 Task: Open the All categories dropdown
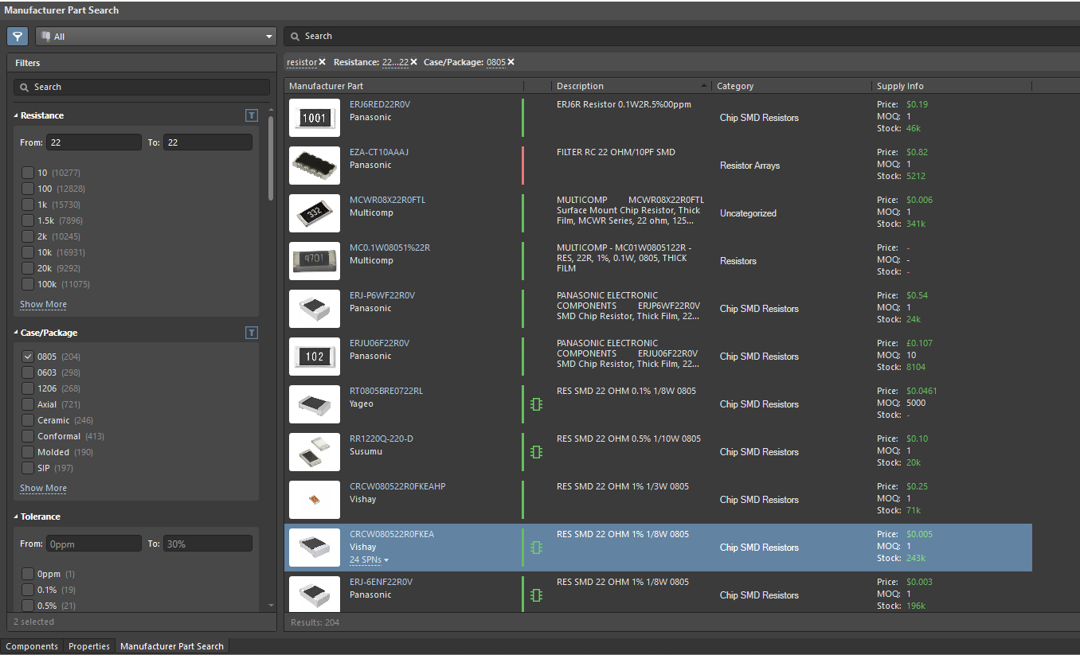point(156,37)
